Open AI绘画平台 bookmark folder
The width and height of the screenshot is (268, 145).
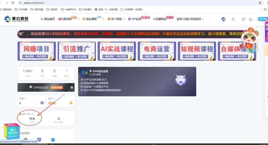[68, 9]
